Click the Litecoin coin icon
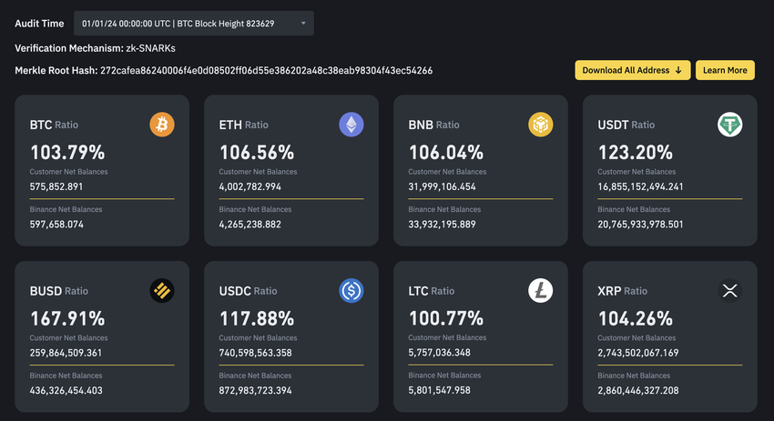The height and width of the screenshot is (421, 774). (541, 291)
